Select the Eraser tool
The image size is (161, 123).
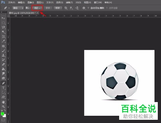tap(3, 64)
